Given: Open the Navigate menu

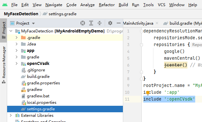Looking at the screenshot, I should point(54,5).
